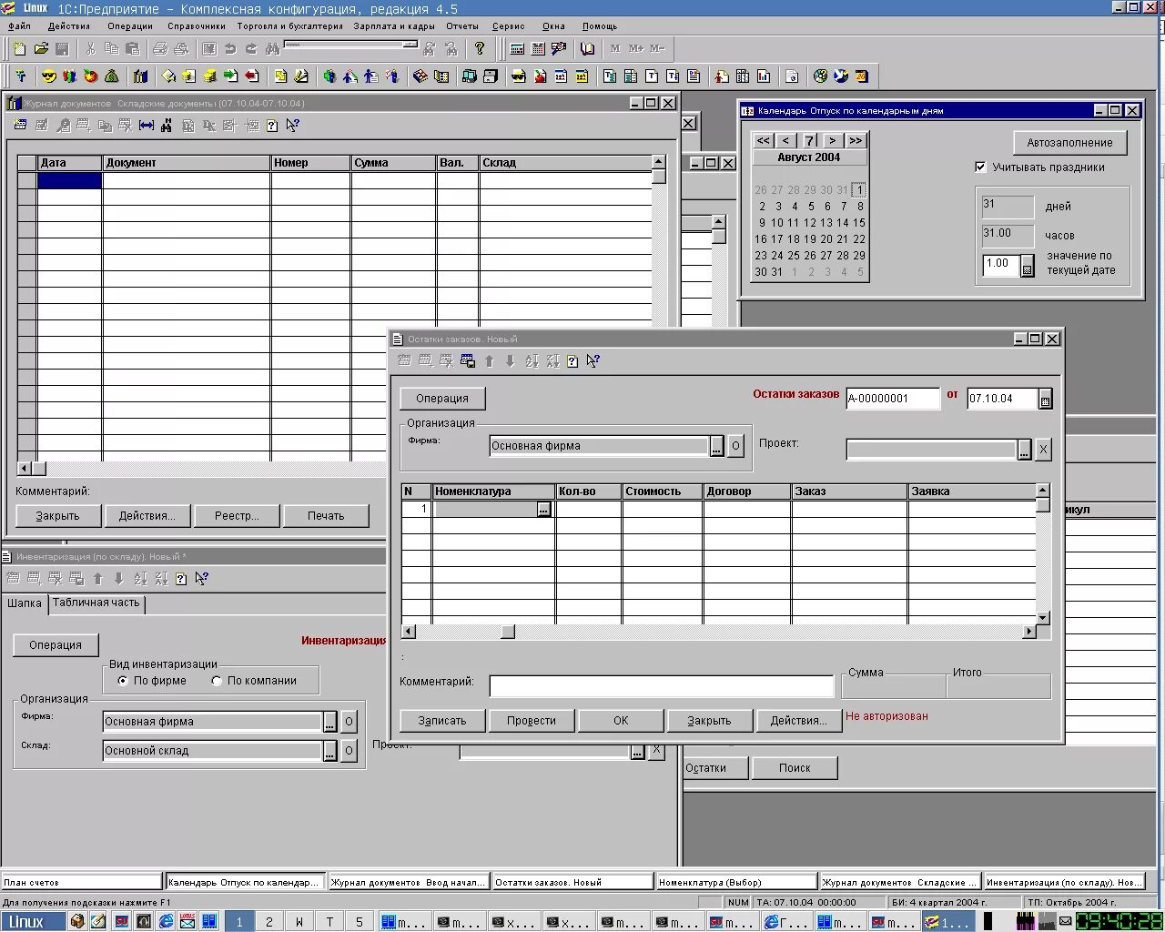The height and width of the screenshot is (932, 1165).
Task: Click the CD disc icon in the second toolbar
Action: (x=820, y=76)
